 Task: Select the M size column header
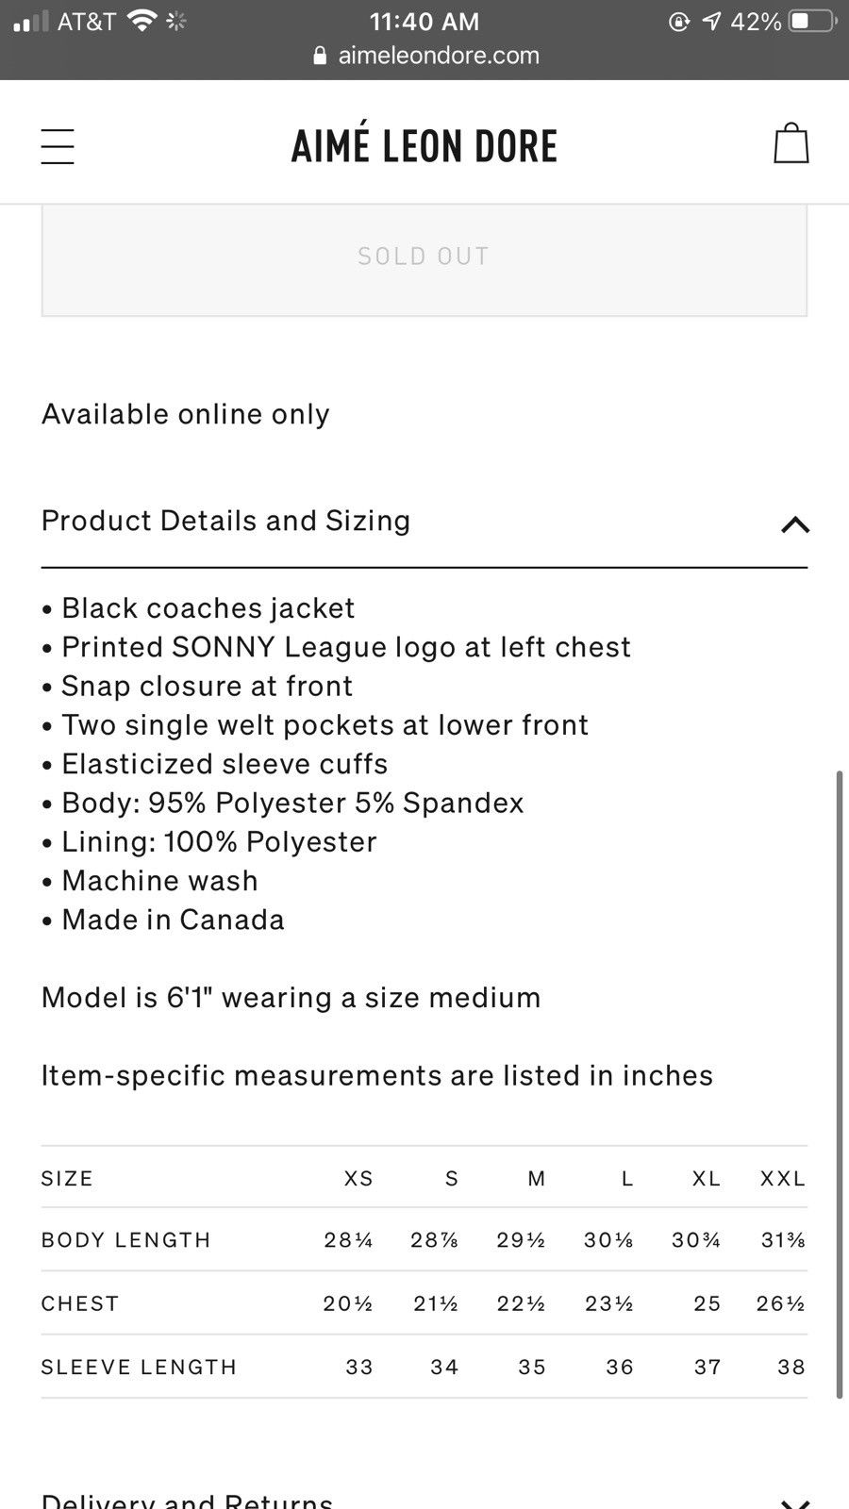point(537,1178)
